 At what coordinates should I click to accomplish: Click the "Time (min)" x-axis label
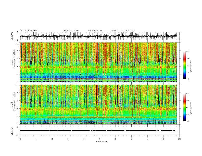click(x=102, y=141)
